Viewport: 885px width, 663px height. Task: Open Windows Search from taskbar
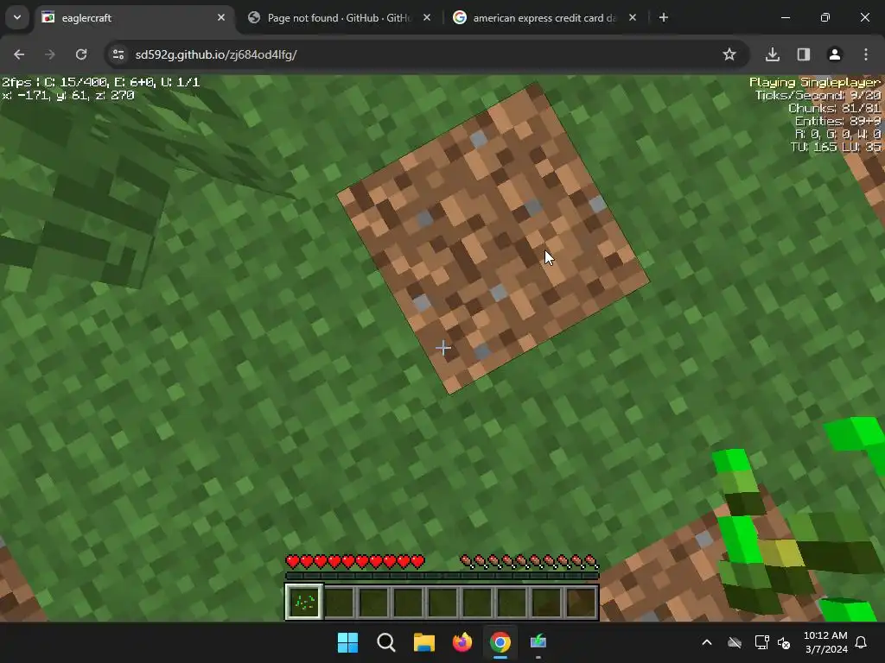coord(386,642)
